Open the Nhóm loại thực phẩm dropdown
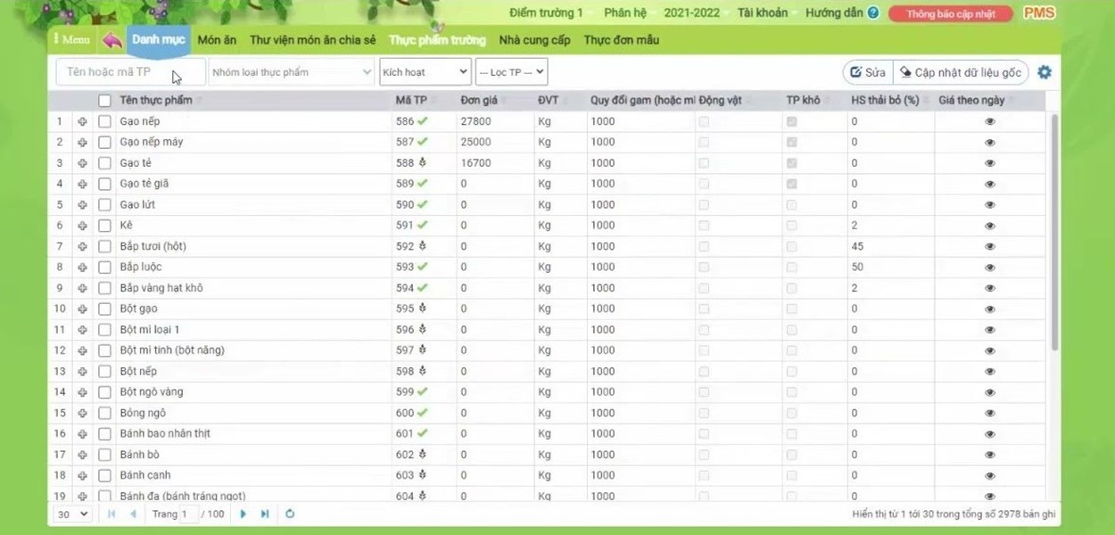 click(x=292, y=72)
